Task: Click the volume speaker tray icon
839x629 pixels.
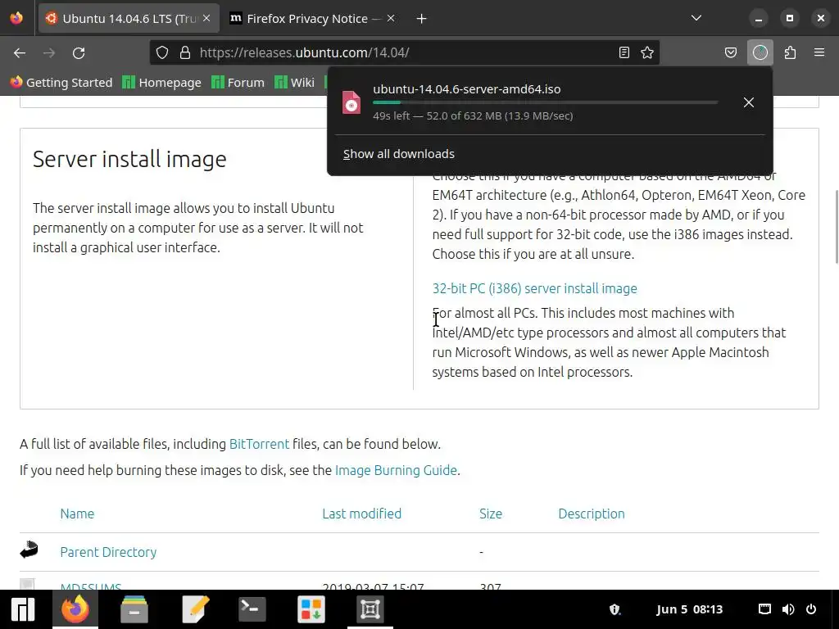Action: tap(787, 609)
